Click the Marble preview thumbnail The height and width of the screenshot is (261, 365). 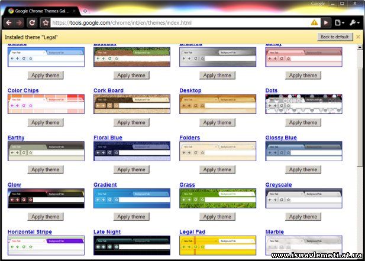[x=304, y=246]
